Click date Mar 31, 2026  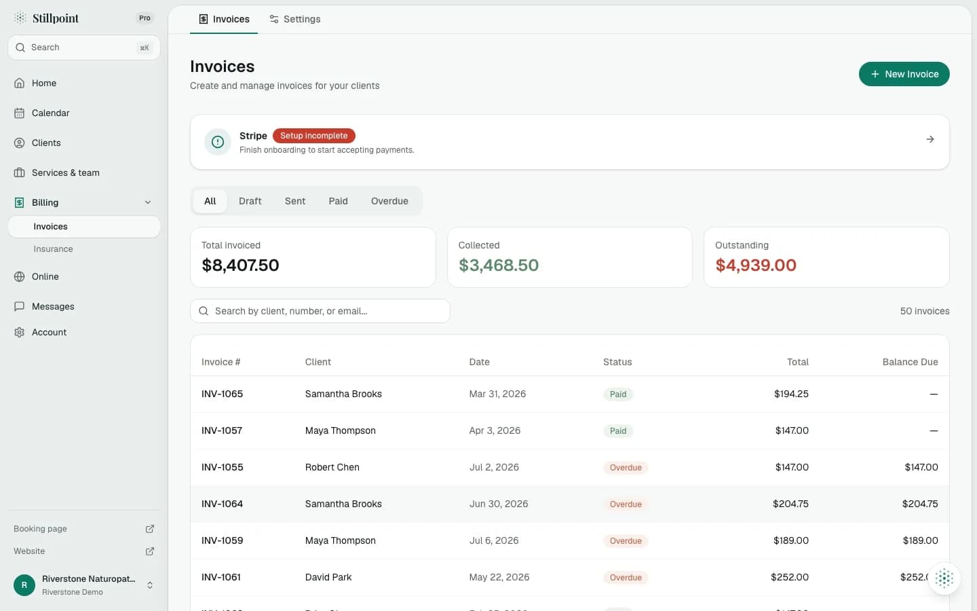click(x=497, y=394)
